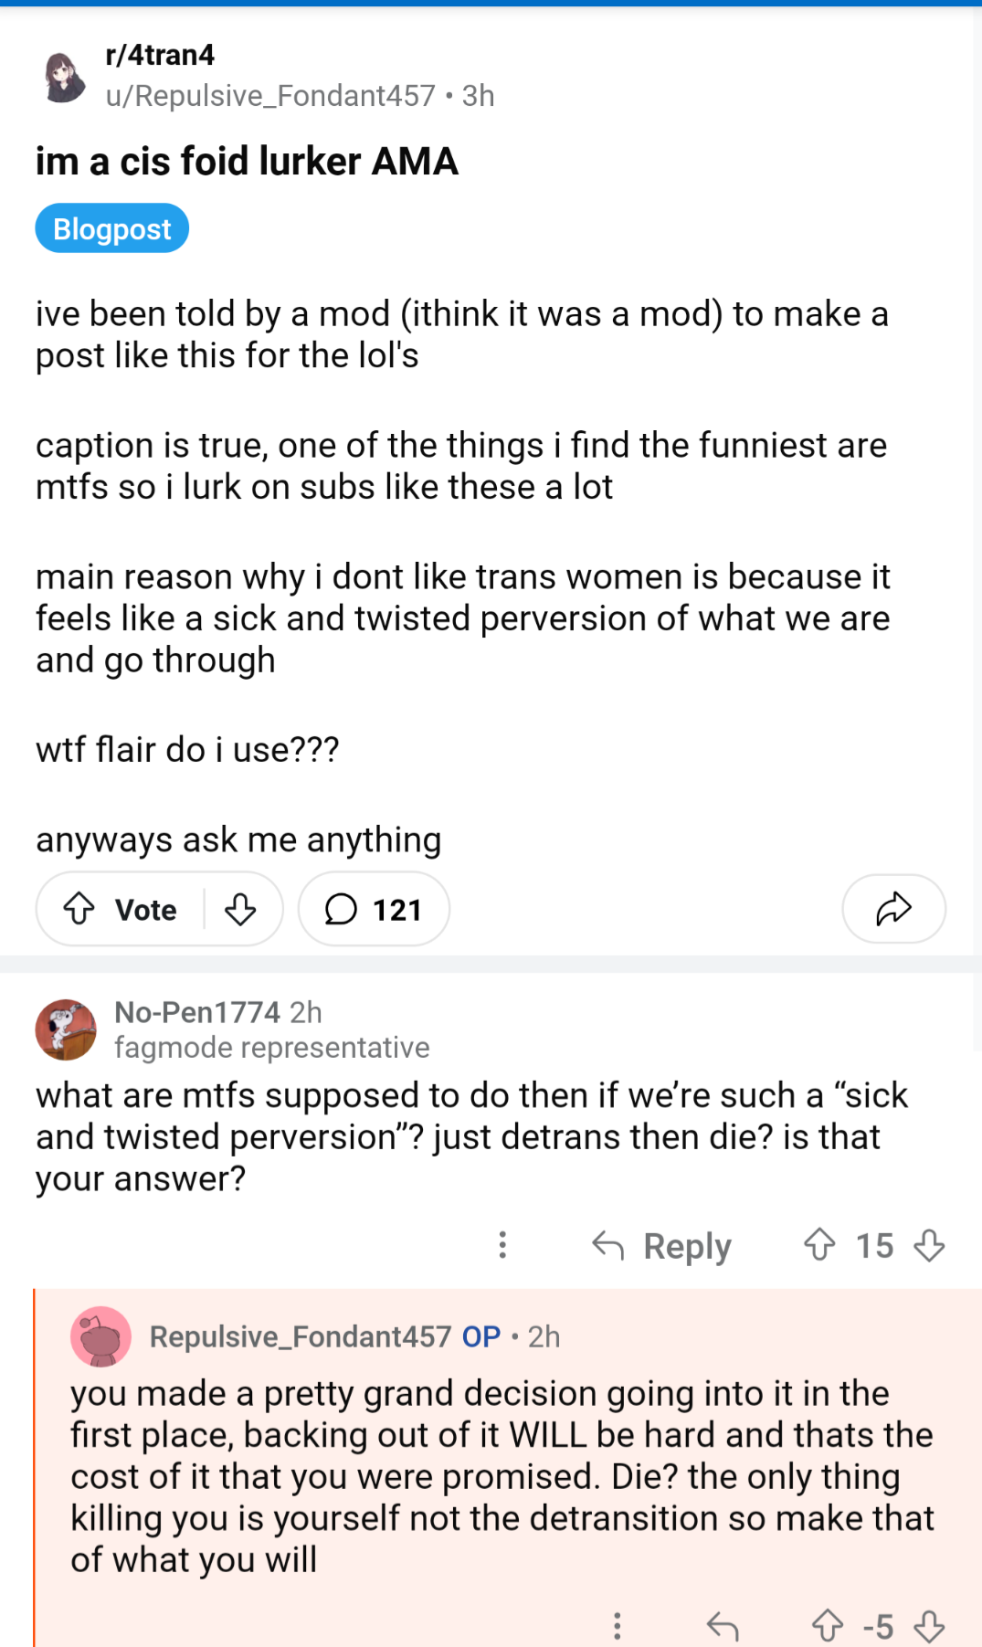Screen dimensions: 982x1647
Task: Downvote the OP's reply comment
Action: (x=929, y=1626)
